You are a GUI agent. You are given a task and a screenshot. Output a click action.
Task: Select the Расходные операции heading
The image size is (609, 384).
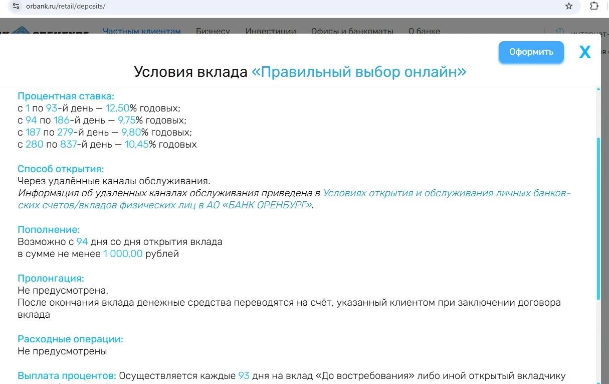coord(70,339)
